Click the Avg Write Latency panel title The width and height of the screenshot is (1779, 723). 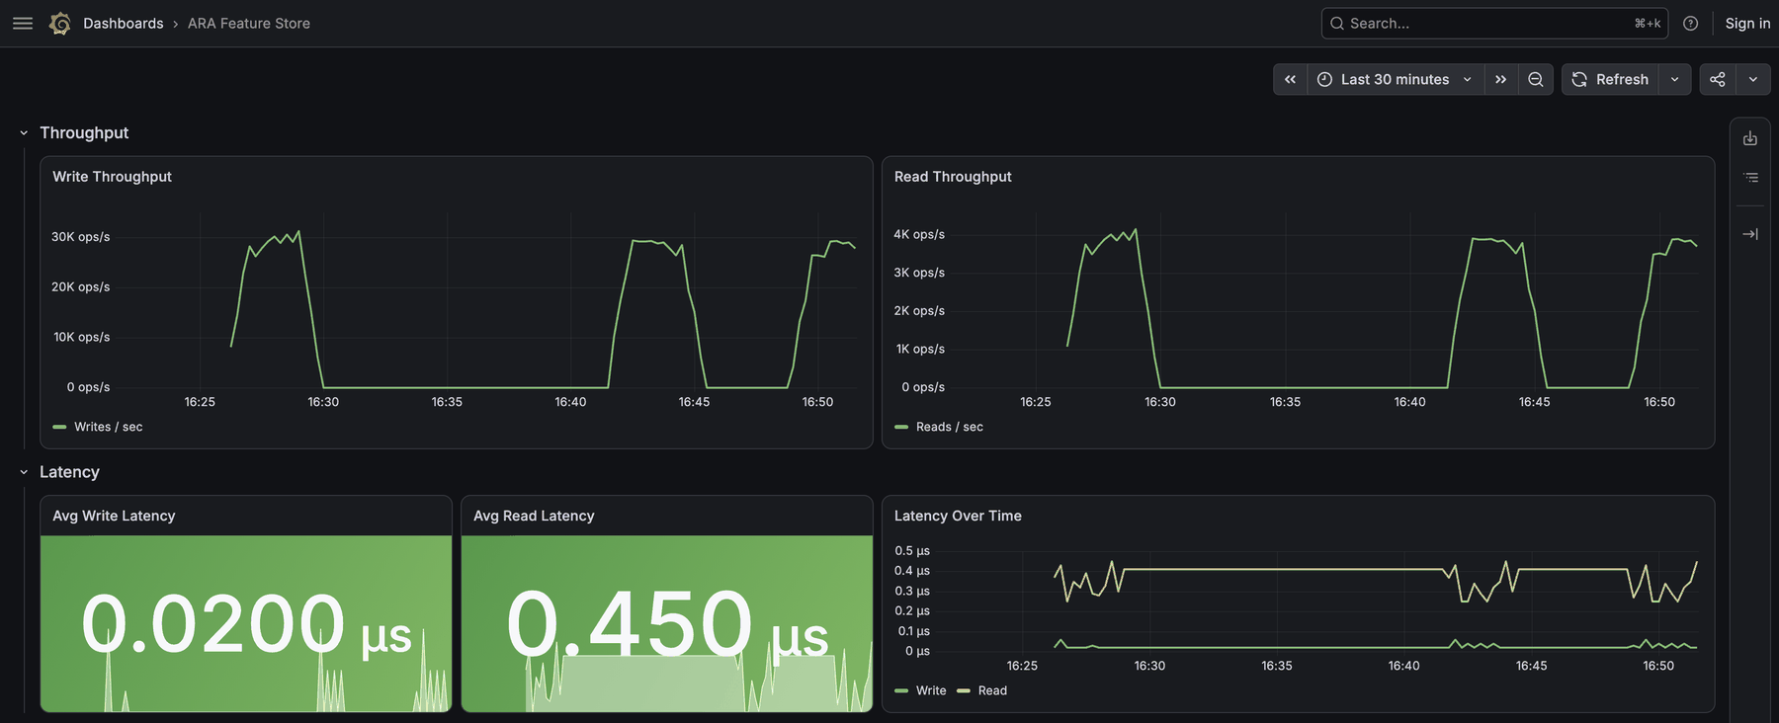click(x=114, y=516)
